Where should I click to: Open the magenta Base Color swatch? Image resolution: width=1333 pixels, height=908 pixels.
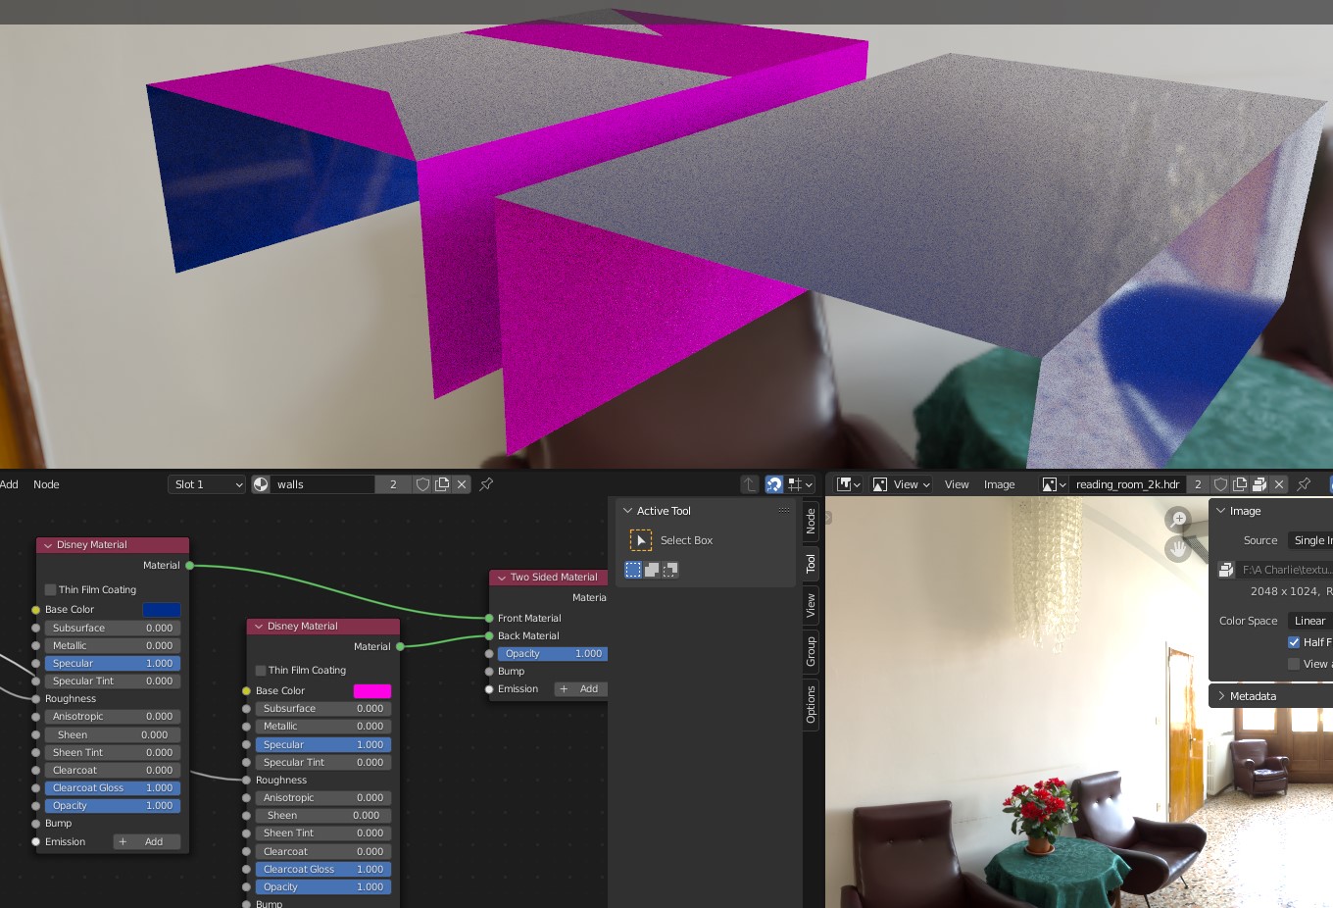pos(371,691)
